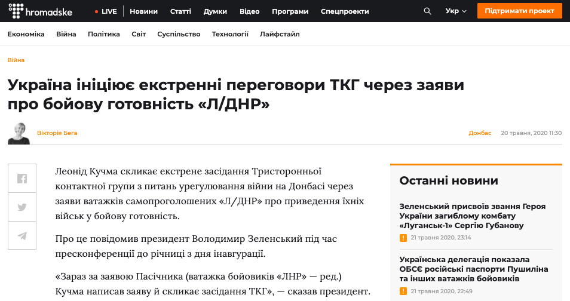Click the author's portrait photo
Image resolution: width=570 pixels, height=301 pixels.
[19, 133]
